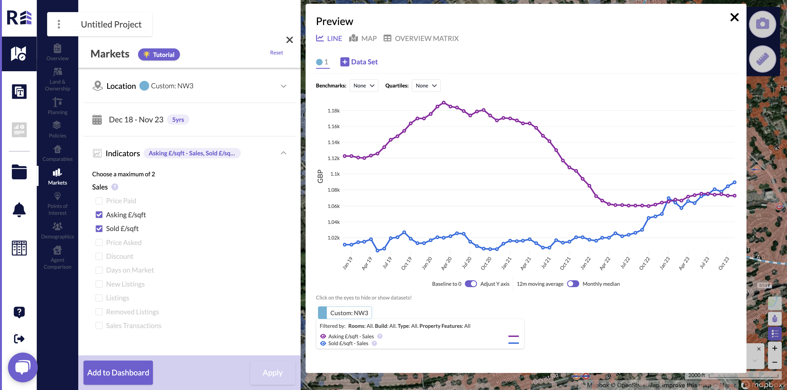Open the Benchmarks dropdown
Viewport: 787px width, 390px height.
[x=363, y=86]
